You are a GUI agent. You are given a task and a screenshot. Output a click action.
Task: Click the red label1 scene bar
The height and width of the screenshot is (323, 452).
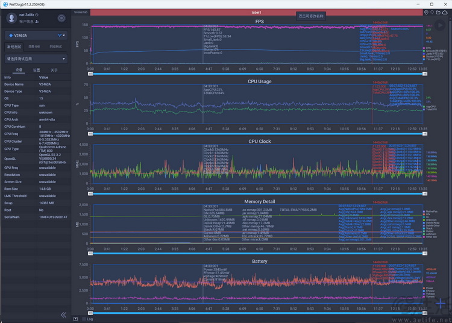click(x=257, y=13)
